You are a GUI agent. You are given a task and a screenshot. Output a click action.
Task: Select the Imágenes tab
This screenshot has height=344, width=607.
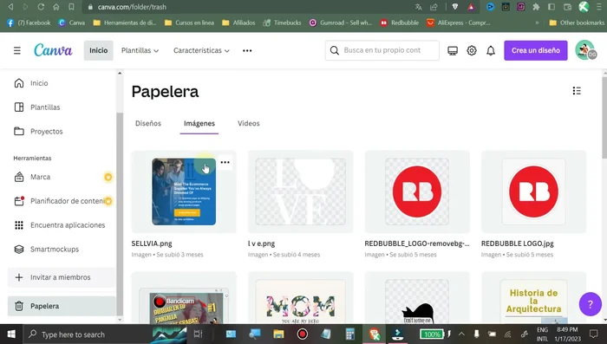tap(199, 123)
